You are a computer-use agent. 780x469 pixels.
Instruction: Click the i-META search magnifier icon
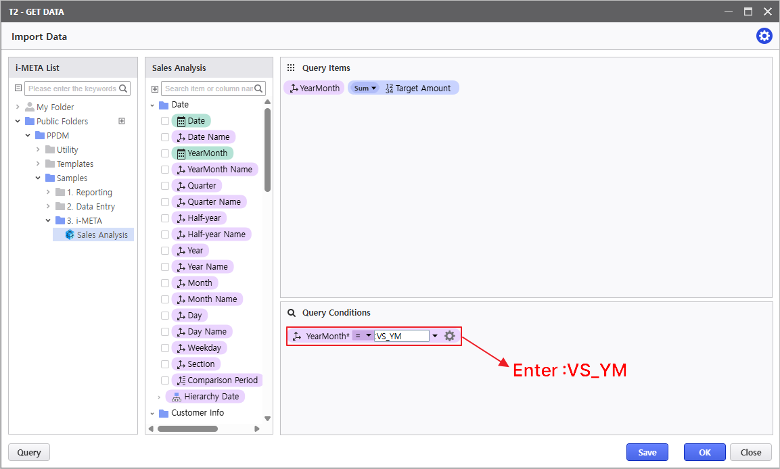click(123, 89)
